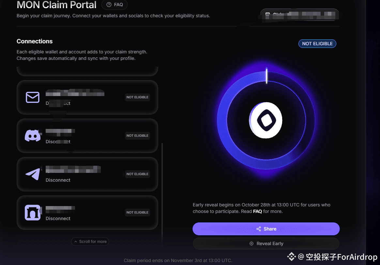Open the bold FAQ link in reveal text
The width and height of the screenshot is (380, 265).
coord(257,211)
